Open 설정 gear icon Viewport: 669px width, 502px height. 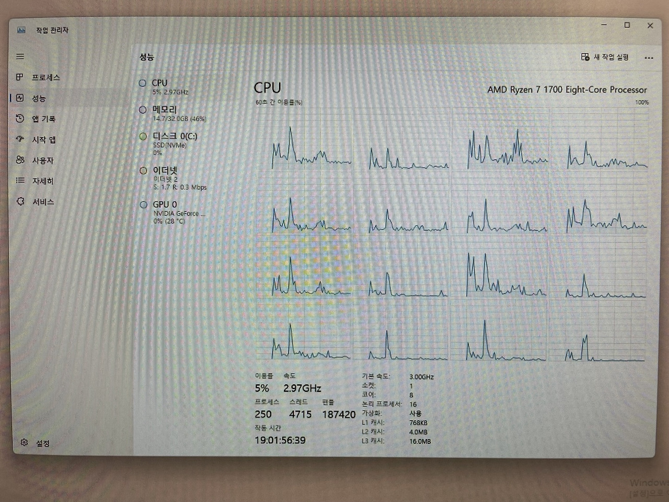pyautogui.click(x=24, y=443)
